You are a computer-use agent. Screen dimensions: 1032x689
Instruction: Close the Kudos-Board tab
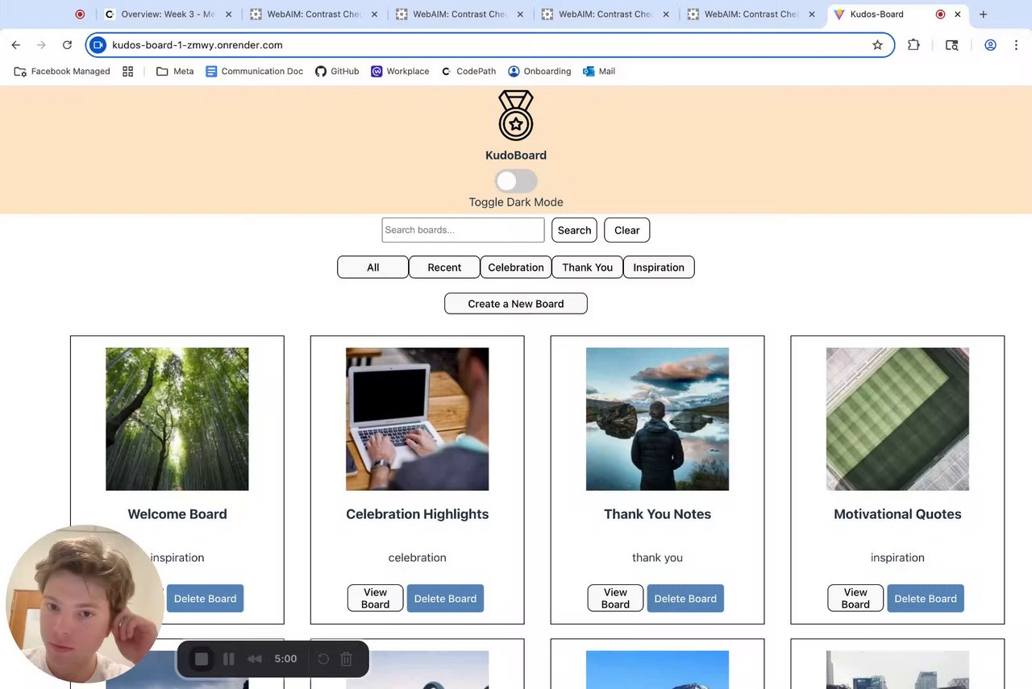pos(958,15)
